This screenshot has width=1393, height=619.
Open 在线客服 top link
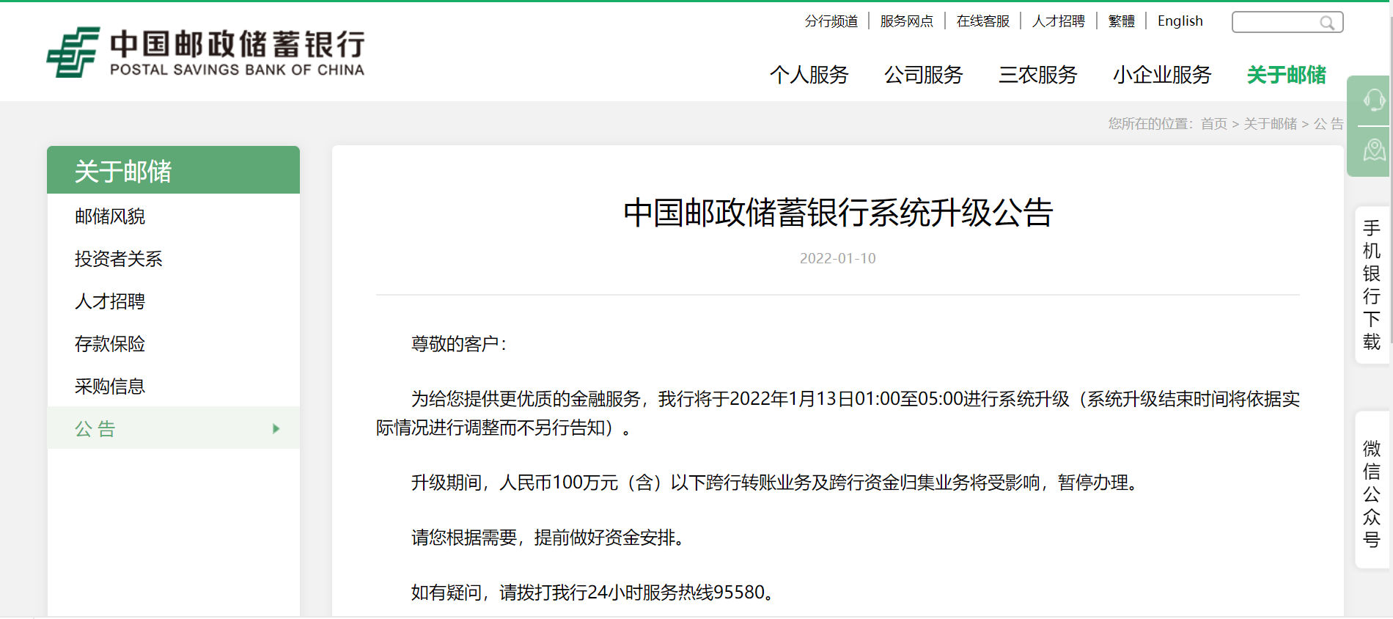pos(983,21)
